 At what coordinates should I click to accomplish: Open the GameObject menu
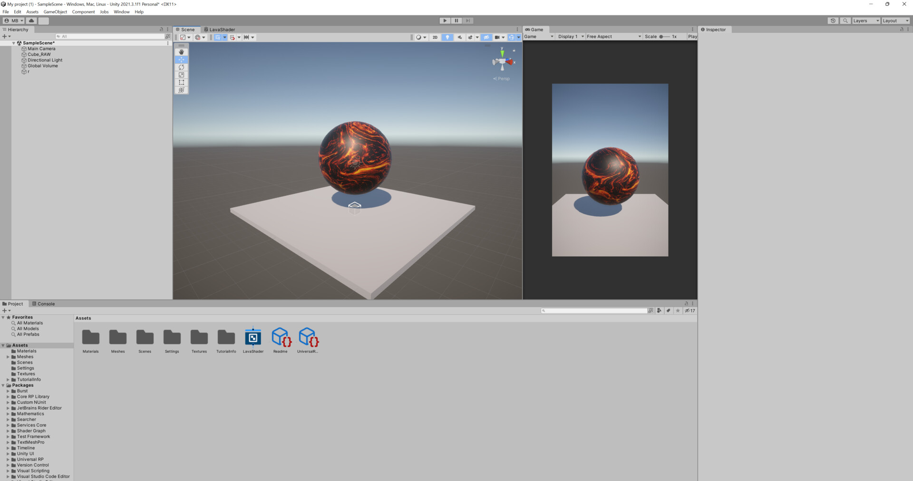tap(55, 12)
